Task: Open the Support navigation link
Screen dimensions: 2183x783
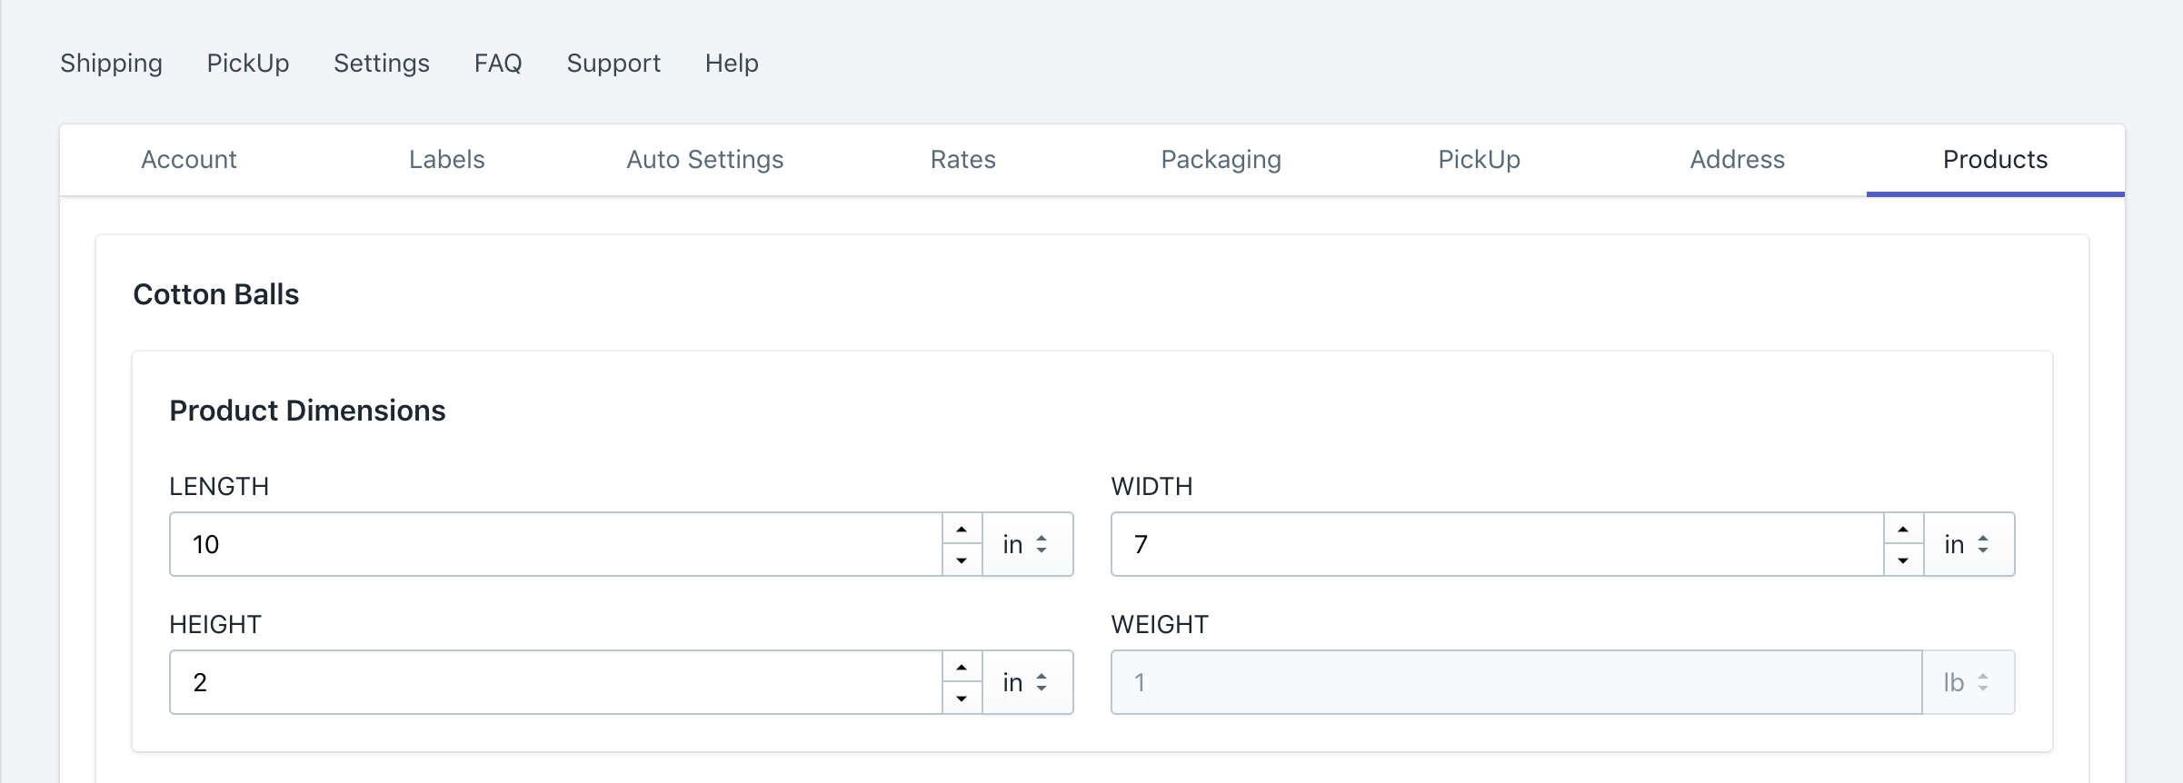Action: tap(613, 64)
